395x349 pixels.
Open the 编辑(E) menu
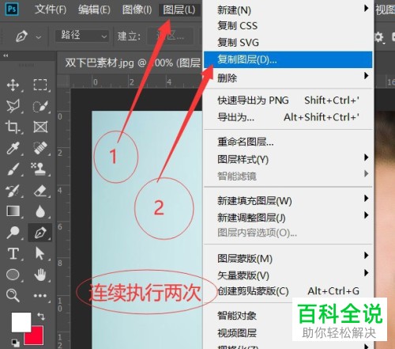pos(94,9)
